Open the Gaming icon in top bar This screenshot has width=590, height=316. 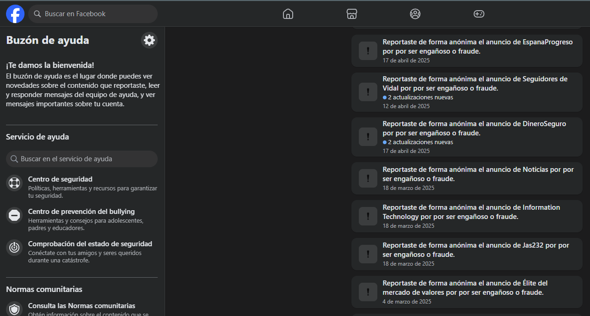pyautogui.click(x=479, y=14)
